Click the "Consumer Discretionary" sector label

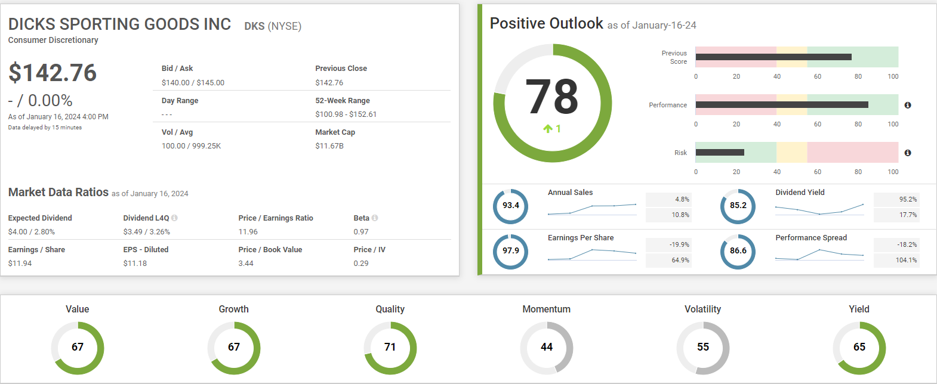click(x=53, y=40)
